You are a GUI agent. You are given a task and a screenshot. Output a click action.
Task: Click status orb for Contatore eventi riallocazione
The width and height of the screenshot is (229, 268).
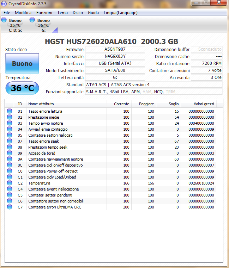coord(10,189)
